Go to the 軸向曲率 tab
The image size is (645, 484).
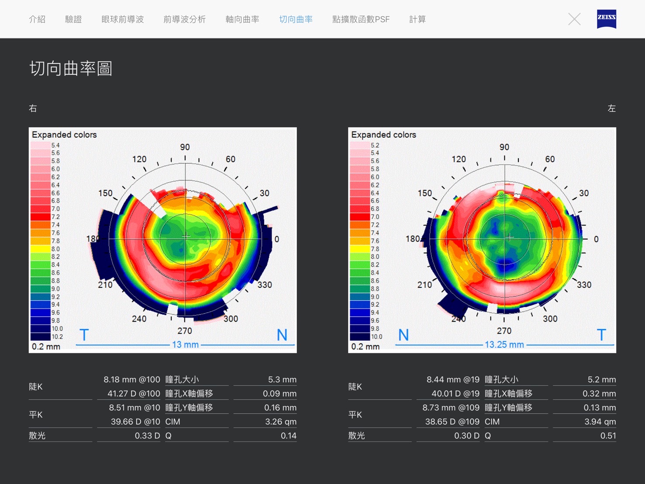point(242,19)
